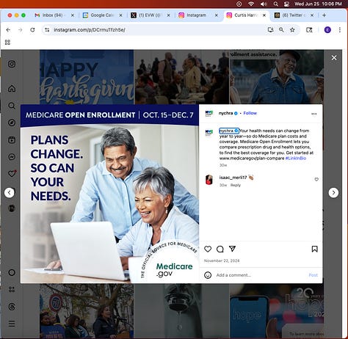Open a new browser tab

[x=324, y=15]
